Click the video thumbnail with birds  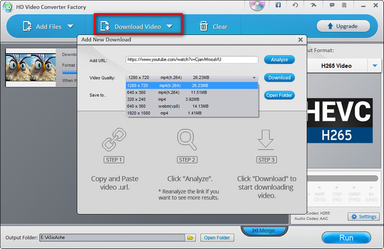point(31,67)
